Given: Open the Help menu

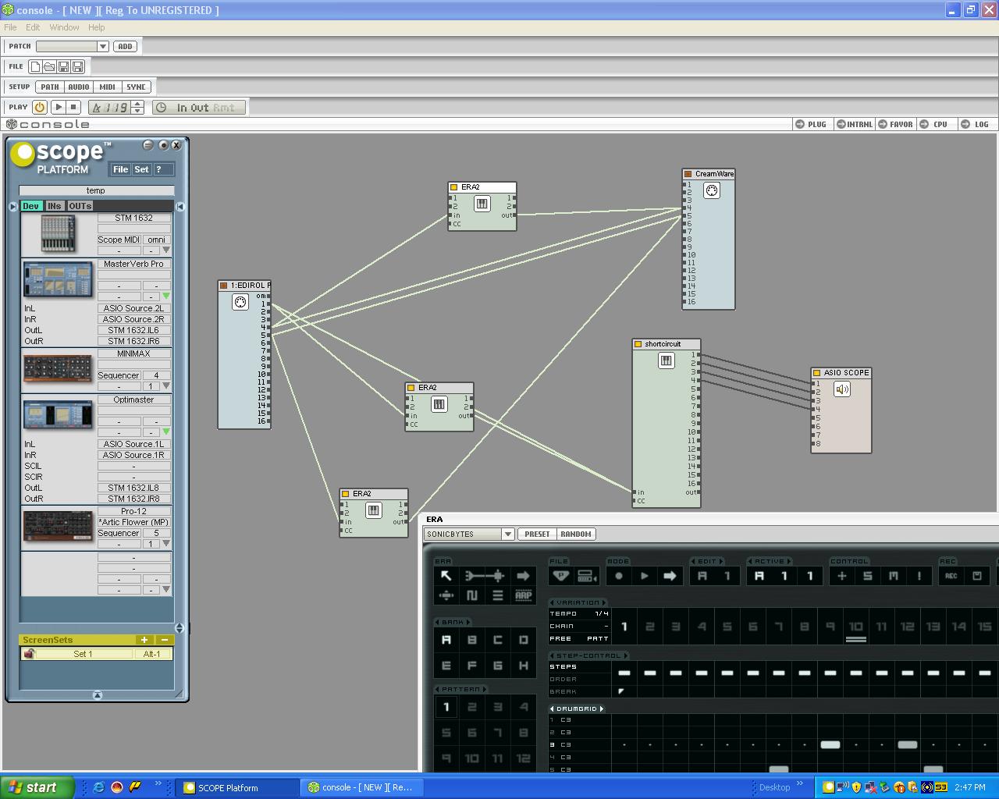Looking at the screenshot, I should pyautogui.click(x=96, y=27).
